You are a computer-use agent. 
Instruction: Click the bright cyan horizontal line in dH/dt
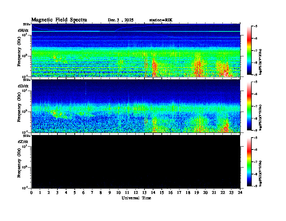(x=136, y=31)
